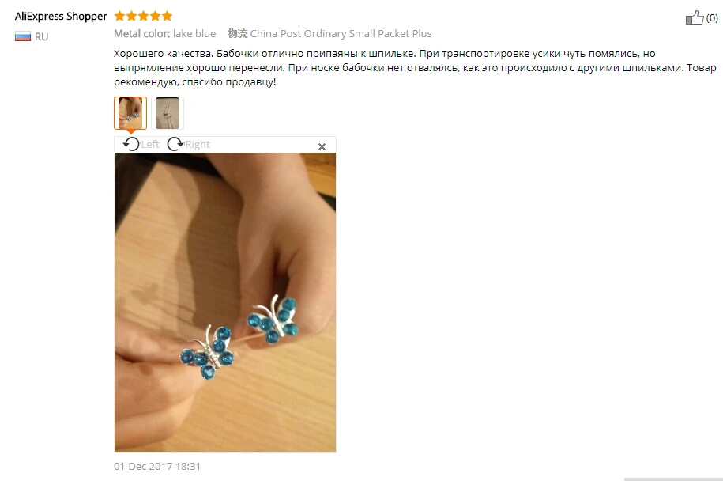Screen dimensions: 723x481
Task: Open the second review photo thumbnail
Action: (168, 112)
